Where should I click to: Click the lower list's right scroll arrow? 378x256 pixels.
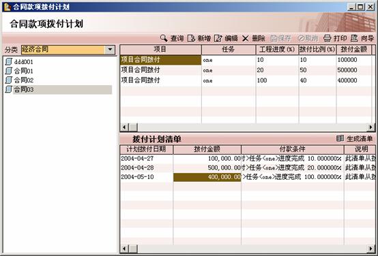click(x=371, y=249)
